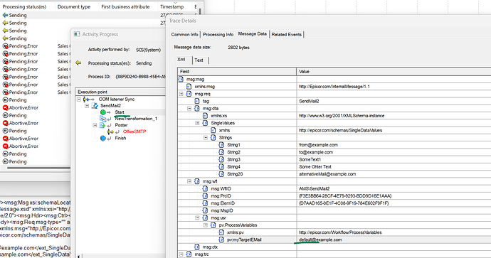491x258 pixels.
Task: Click the msg:ElemID element icon
Action: [205, 203]
